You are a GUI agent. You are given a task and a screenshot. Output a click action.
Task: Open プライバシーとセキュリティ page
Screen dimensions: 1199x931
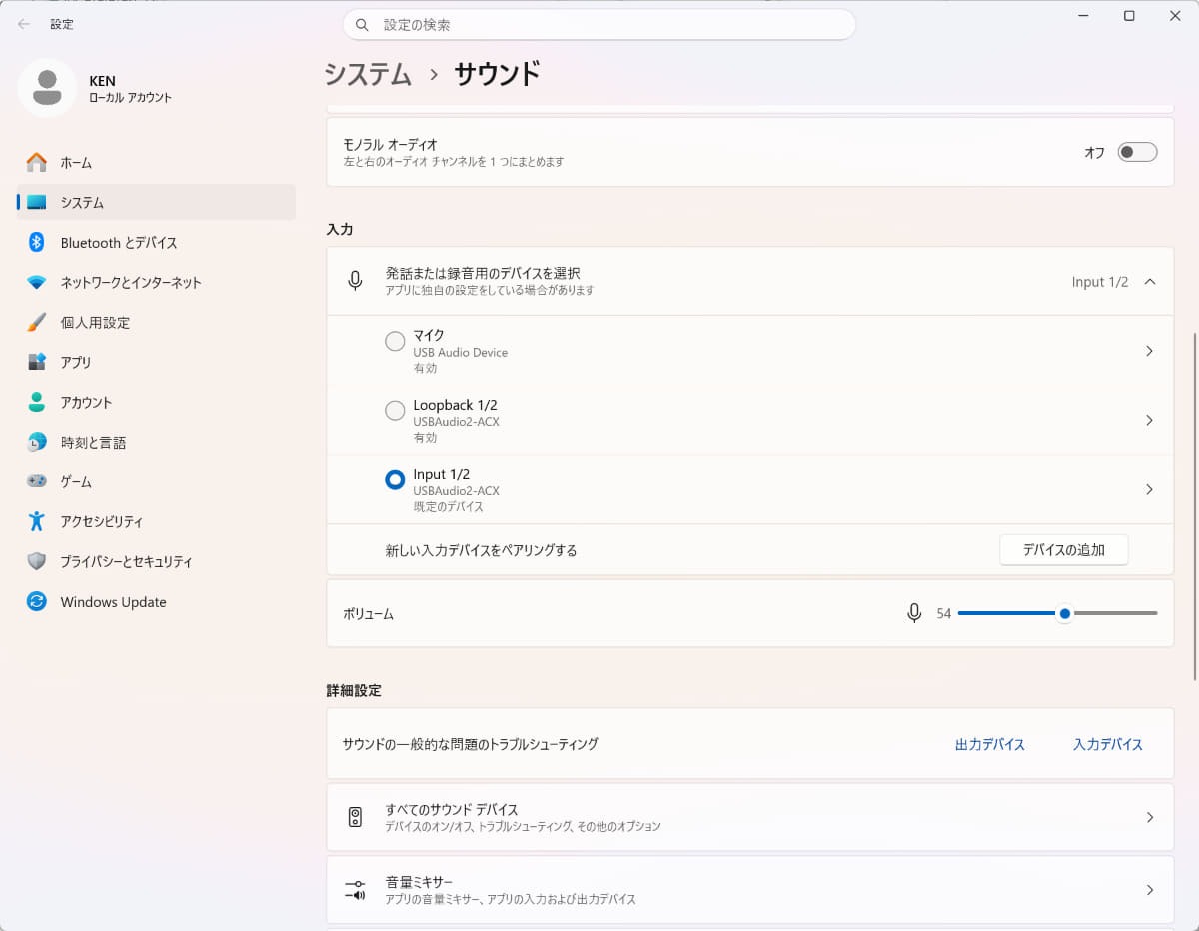click(x=157, y=561)
